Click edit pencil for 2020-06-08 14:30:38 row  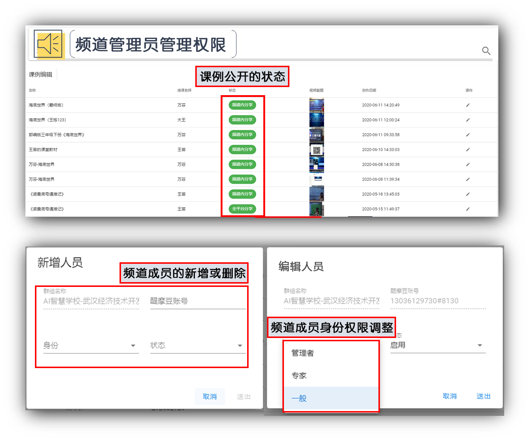point(468,165)
